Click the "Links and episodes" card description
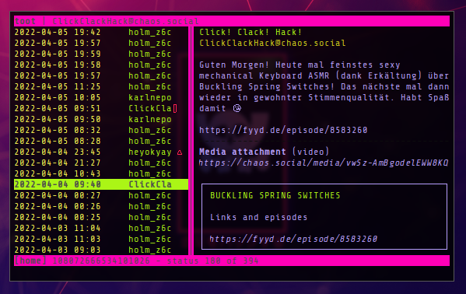This screenshot has width=466, height=294. [x=258, y=217]
